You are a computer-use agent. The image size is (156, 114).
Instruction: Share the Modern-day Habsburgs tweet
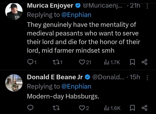pos(144,108)
